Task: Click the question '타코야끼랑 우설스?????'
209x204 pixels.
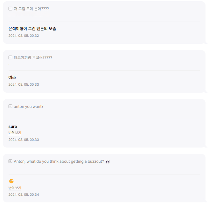Action: coord(33,57)
